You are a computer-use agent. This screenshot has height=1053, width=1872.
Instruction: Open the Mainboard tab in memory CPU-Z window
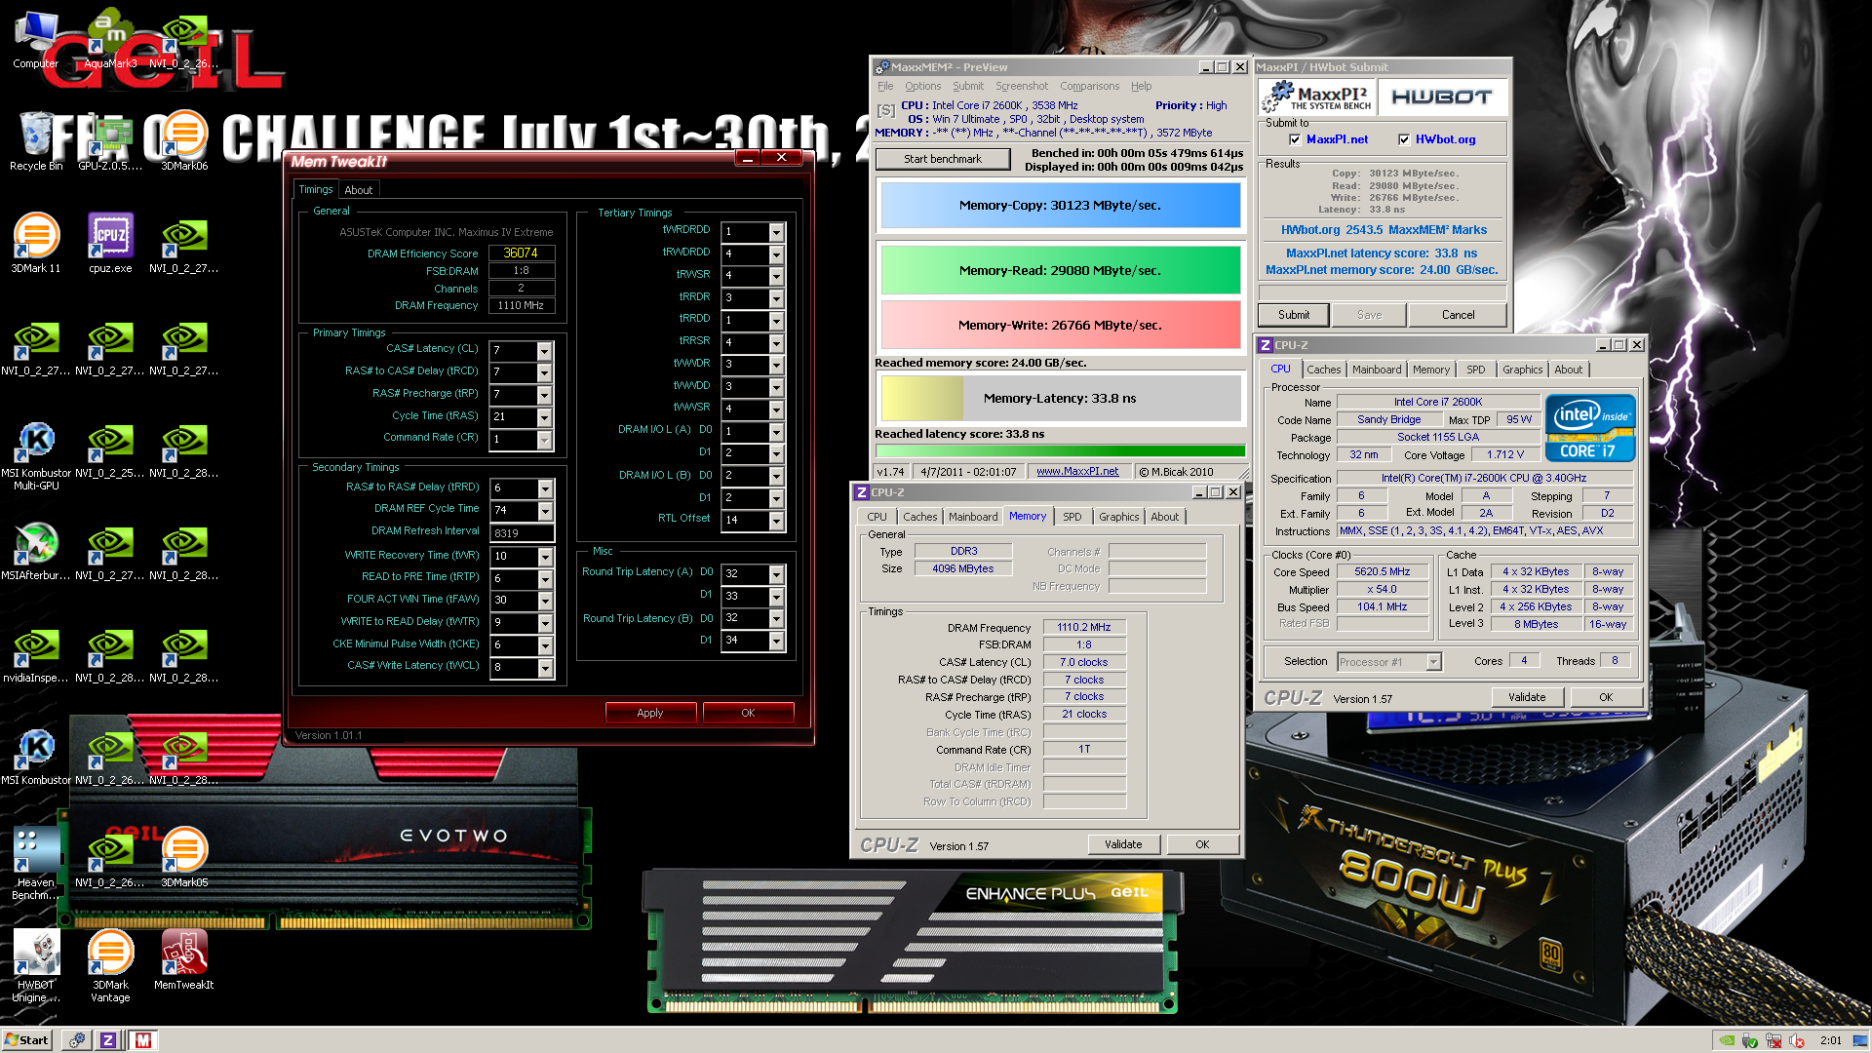coord(973,517)
